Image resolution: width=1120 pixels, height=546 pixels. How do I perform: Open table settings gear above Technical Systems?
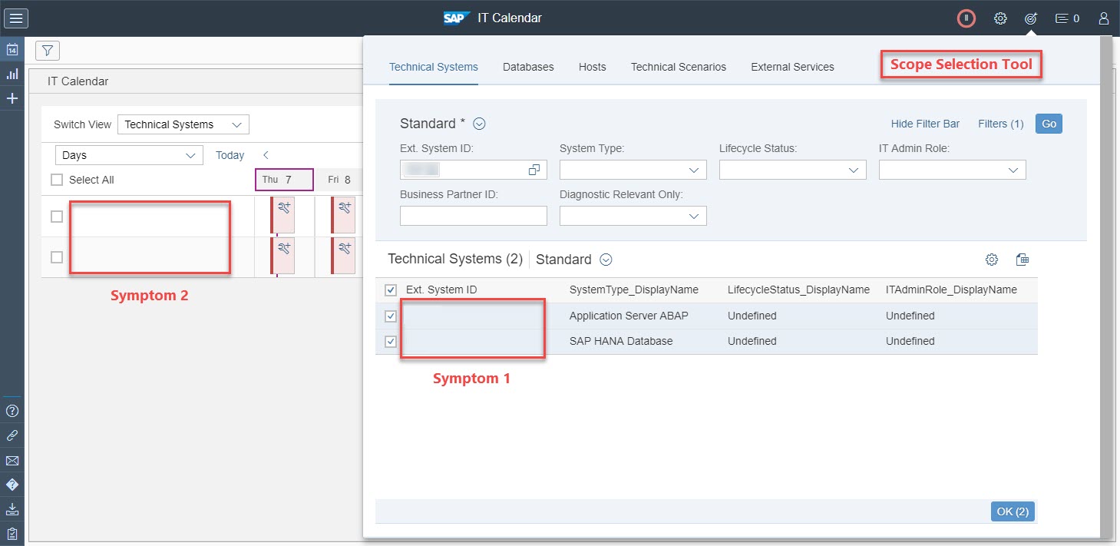coord(992,260)
